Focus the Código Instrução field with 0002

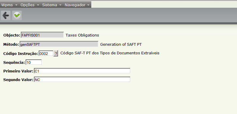(46, 53)
